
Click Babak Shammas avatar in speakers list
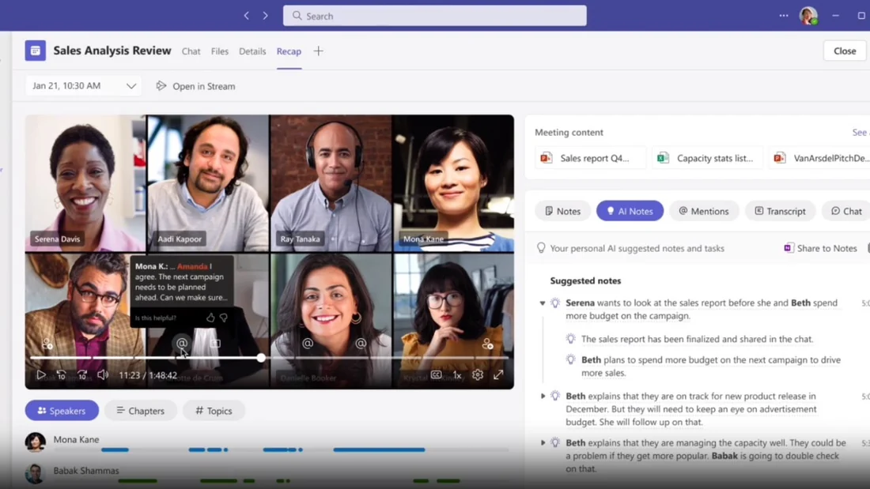pyautogui.click(x=34, y=473)
